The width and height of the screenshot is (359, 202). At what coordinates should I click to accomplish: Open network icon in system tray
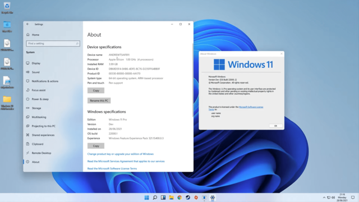[329, 198]
